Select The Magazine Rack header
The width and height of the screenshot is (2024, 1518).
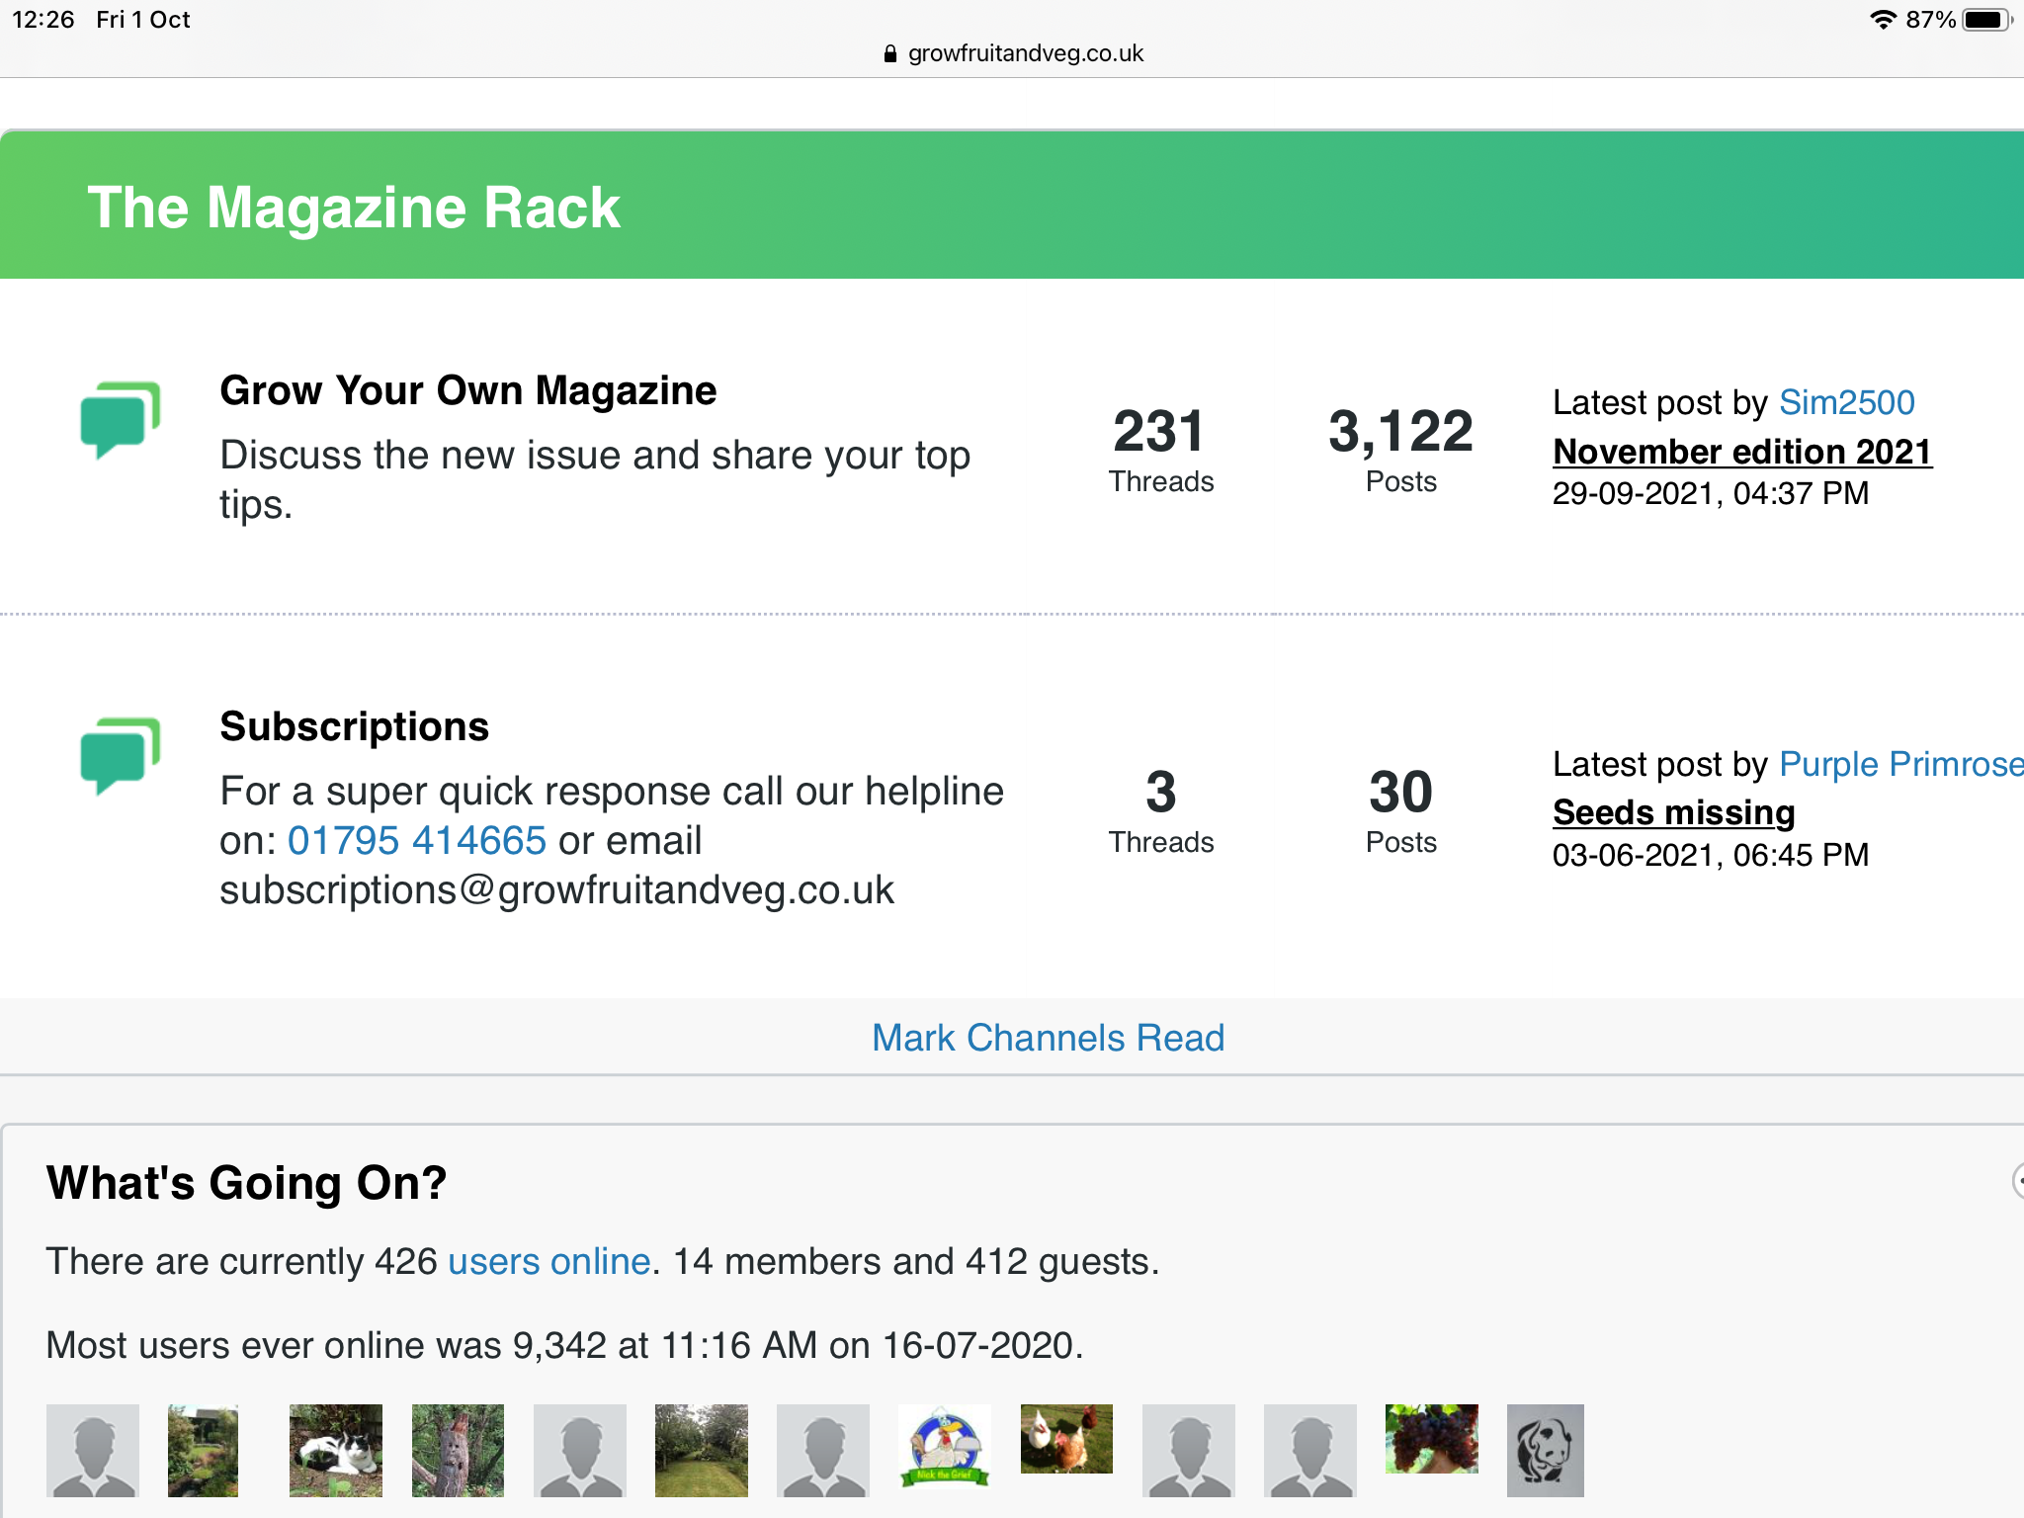(354, 208)
